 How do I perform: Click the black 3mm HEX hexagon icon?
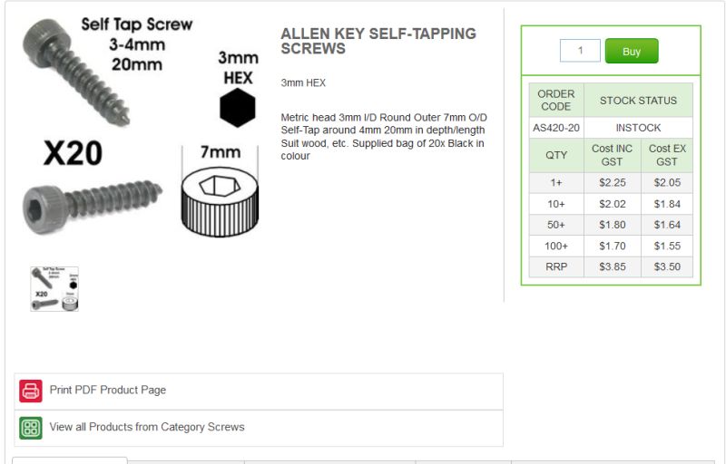pos(238,108)
